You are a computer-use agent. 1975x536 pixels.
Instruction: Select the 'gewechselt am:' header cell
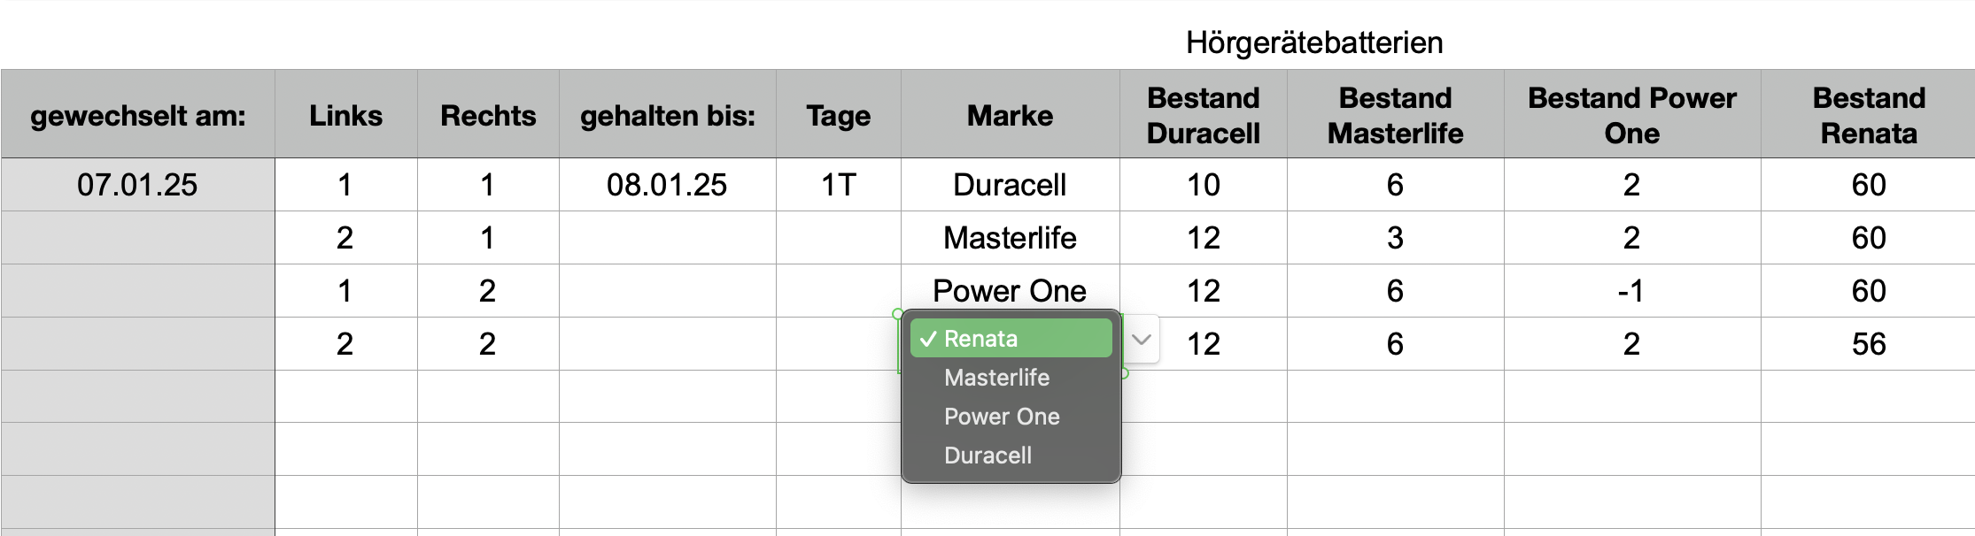pos(138,116)
